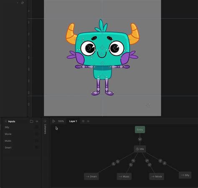Select the Idle state node
Image resolution: width=198 pixels, height=188 pixels.
(140, 149)
